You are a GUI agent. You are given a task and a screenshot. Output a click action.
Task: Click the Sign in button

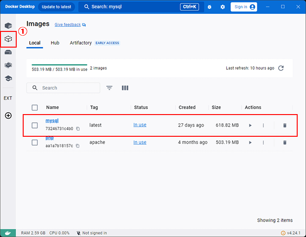244,7
